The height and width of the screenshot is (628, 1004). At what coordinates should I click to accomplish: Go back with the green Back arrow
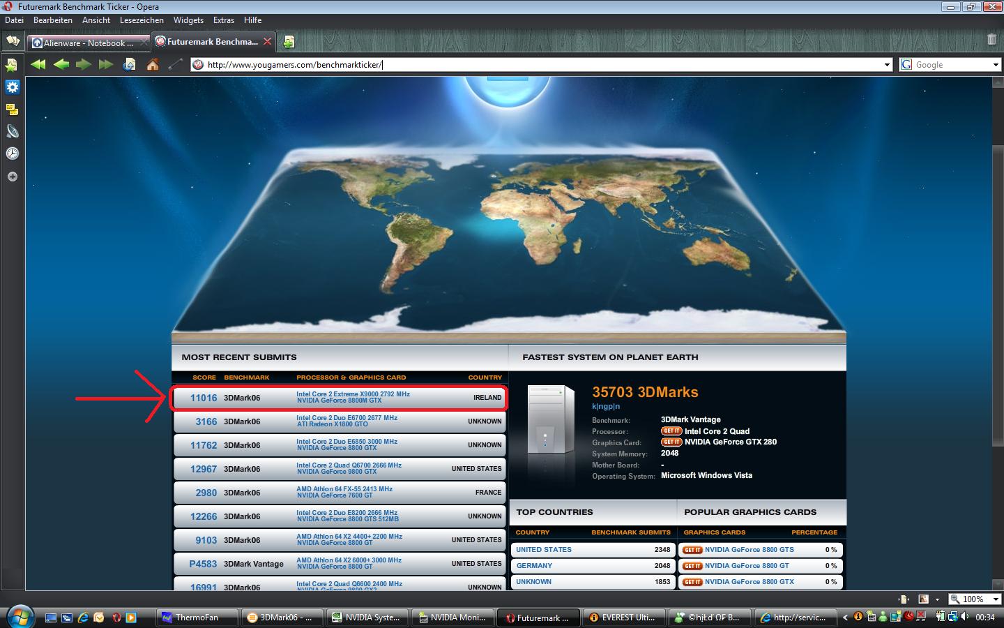click(x=61, y=65)
